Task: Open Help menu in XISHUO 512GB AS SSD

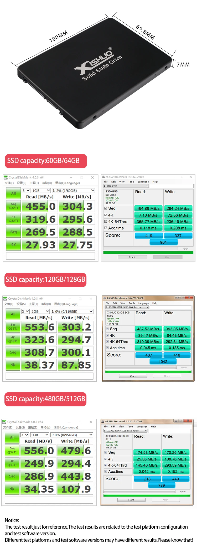Action: tap(153, 427)
